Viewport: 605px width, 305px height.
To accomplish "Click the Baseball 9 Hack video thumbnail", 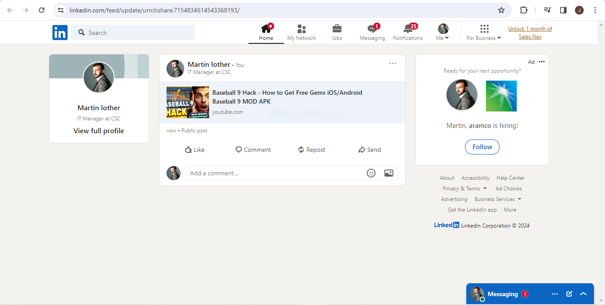I will [188, 102].
